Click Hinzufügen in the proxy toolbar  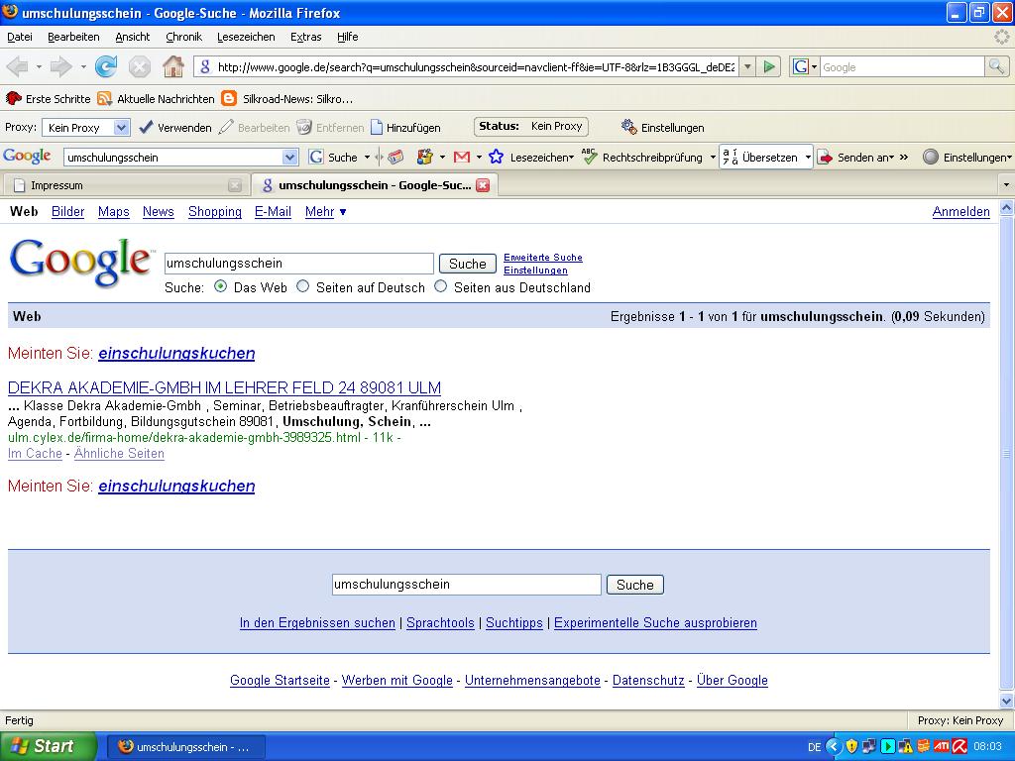pyautogui.click(x=405, y=127)
